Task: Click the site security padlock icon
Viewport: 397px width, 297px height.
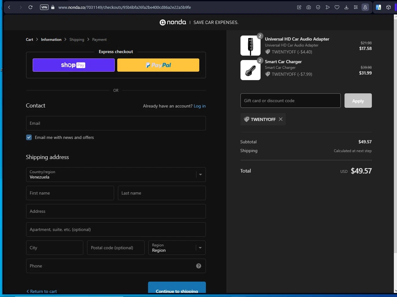Action: coord(52,7)
